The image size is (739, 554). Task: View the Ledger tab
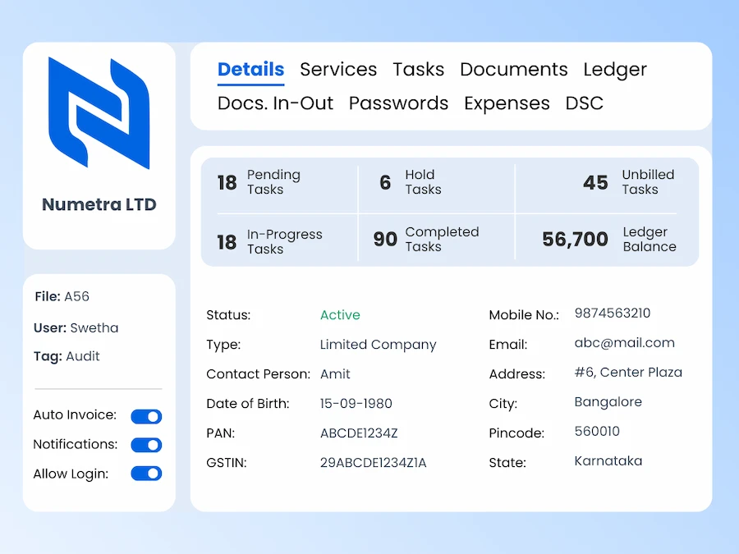click(615, 70)
